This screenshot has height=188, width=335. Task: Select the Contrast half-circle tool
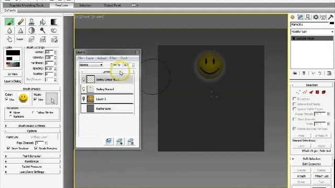(x=31, y=31)
